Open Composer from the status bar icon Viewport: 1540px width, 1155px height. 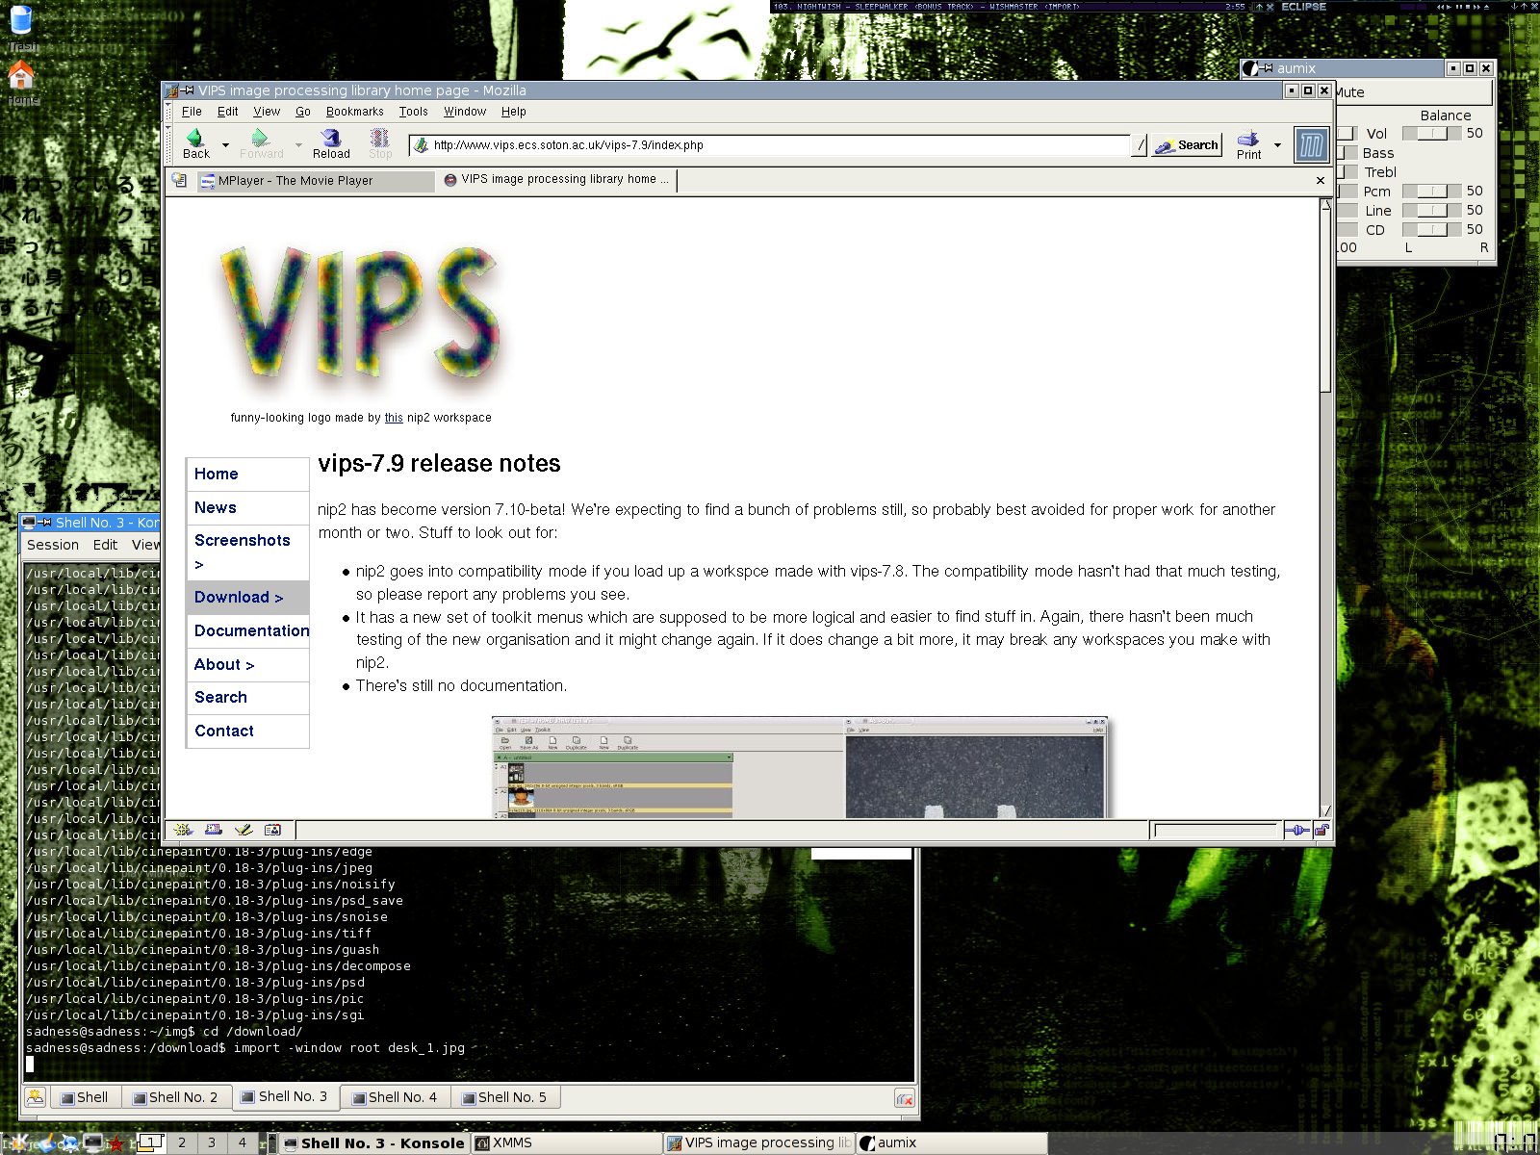point(244,830)
